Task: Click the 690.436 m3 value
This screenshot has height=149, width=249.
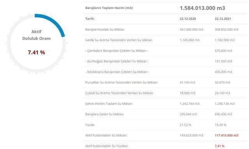Action: pyautogui.click(x=223, y=114)
